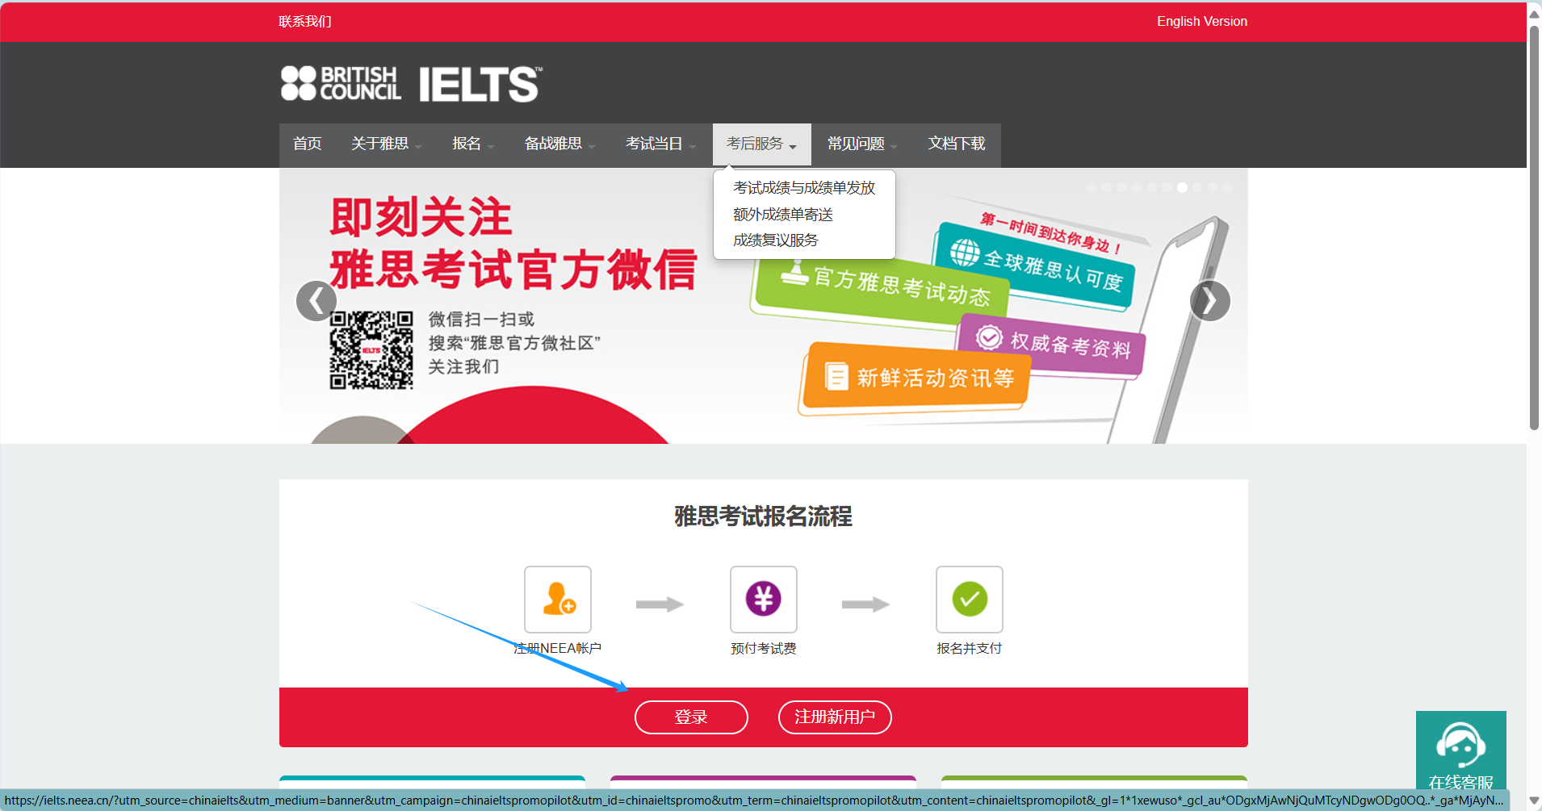This screenshot has height=811, width=1542.
Task: Click the prepay exam fee yen icon
Action: (764, 600)
